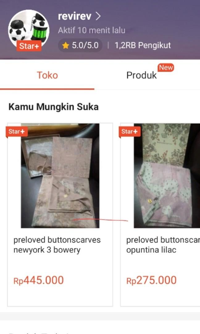The height and width of the screenshot is (334, 200).
Task: Open the 5.0/5.0 rating pill
Action: (x=80, y=45)
